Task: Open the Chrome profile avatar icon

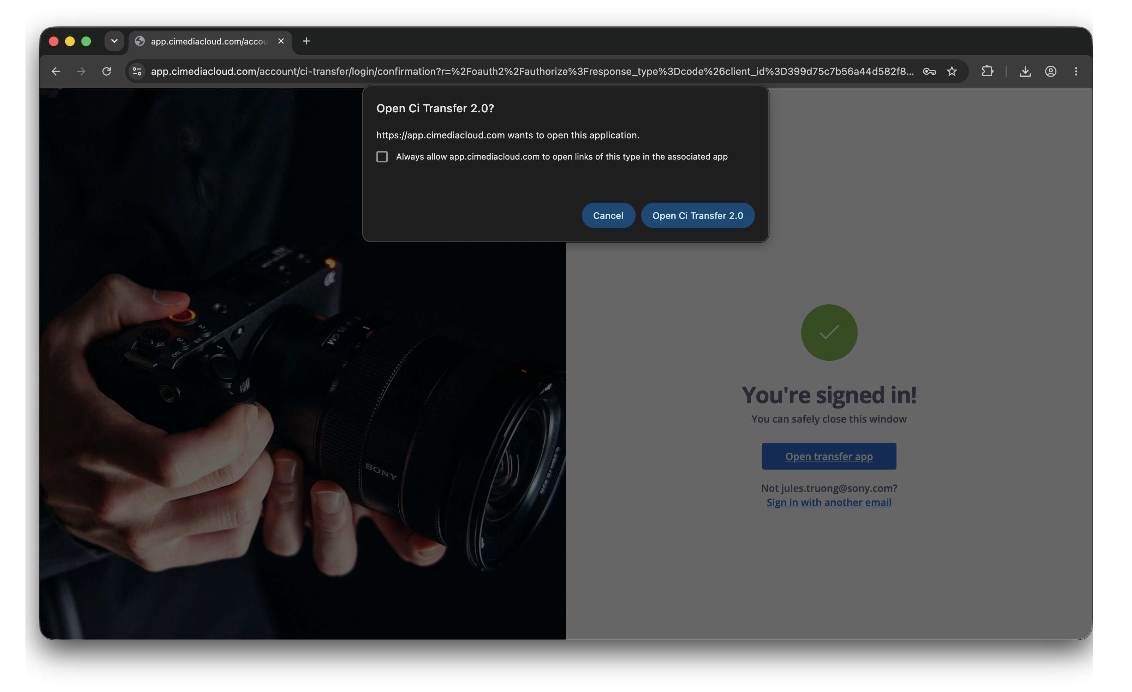Action: [x=1051, y=72]
